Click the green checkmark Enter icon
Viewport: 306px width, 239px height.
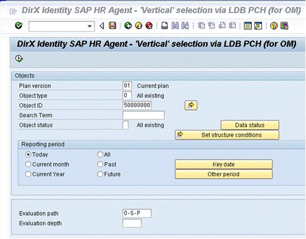click(x=19, y=25)
